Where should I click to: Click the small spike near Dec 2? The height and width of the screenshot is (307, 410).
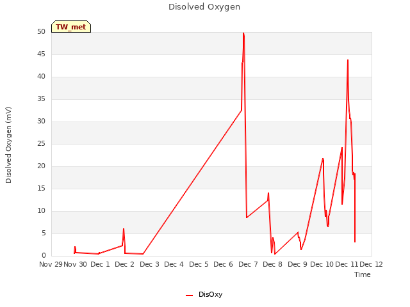click(124, 229)
